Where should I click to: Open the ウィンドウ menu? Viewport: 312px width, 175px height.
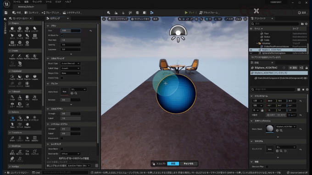coord(37,2)
